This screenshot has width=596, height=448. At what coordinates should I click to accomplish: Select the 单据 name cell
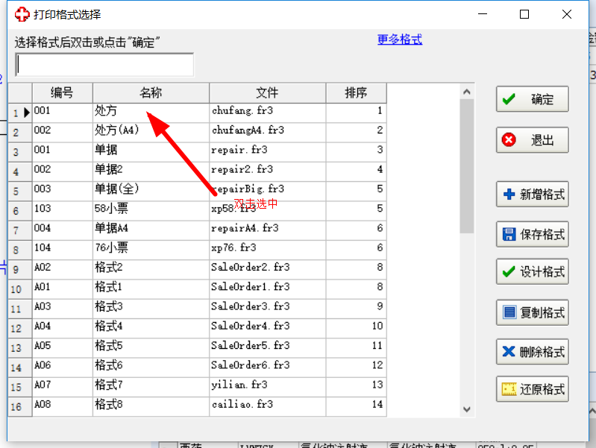(151, 151)
